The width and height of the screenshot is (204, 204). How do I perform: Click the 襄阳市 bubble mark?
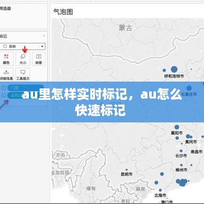[177, 127]
